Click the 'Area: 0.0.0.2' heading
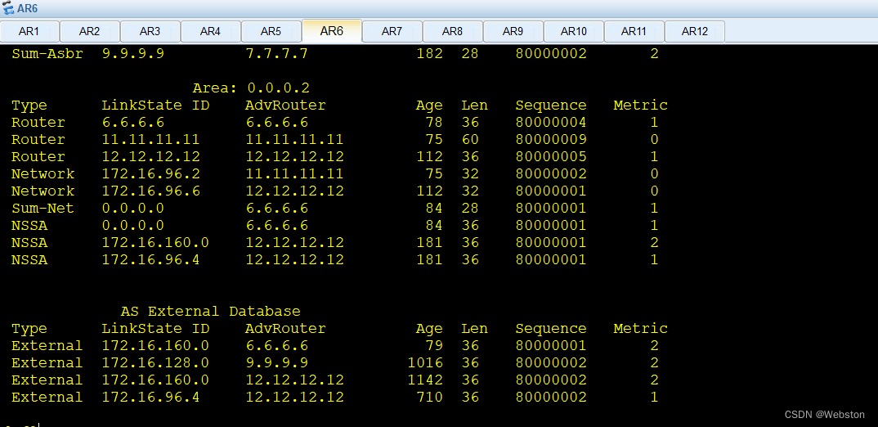Viewport: 878px width, 427px height. tap(251, 88)
